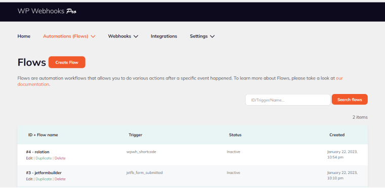
Task: Duplicate the #4 - relation flow
Action: pyautogui.click(x=44, y=158)
